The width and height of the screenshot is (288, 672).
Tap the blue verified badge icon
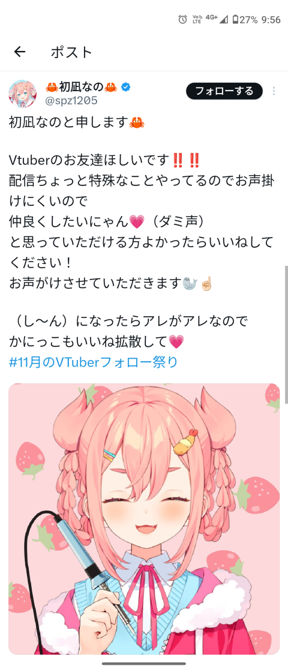pos(125,87)
